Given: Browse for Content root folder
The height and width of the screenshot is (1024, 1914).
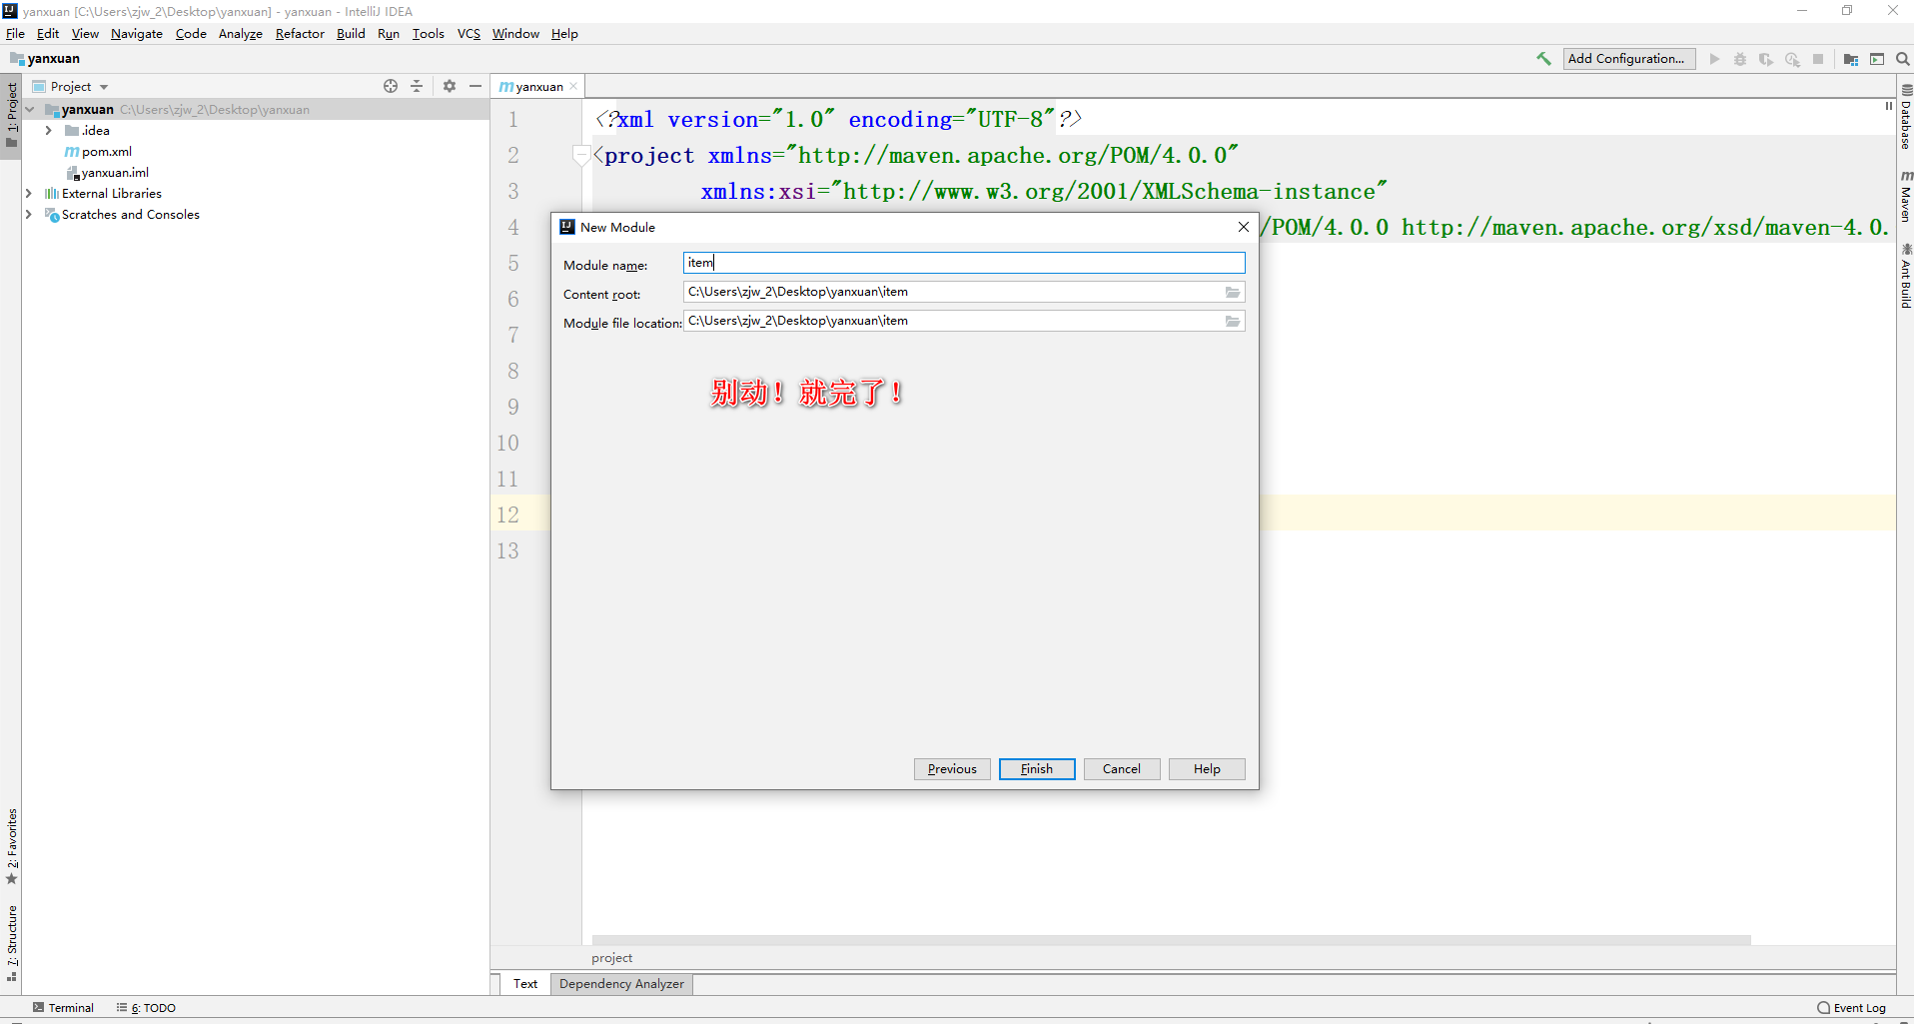Looking at the screenshot, I should 1233,293.
